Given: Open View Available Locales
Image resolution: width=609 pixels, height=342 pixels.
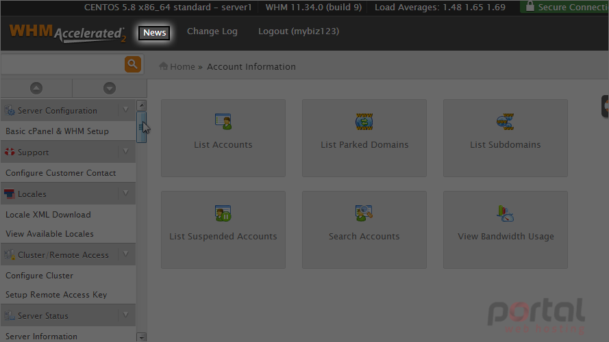Looking at the screenshot, I should pyautogui.click(x=49, y=234).
